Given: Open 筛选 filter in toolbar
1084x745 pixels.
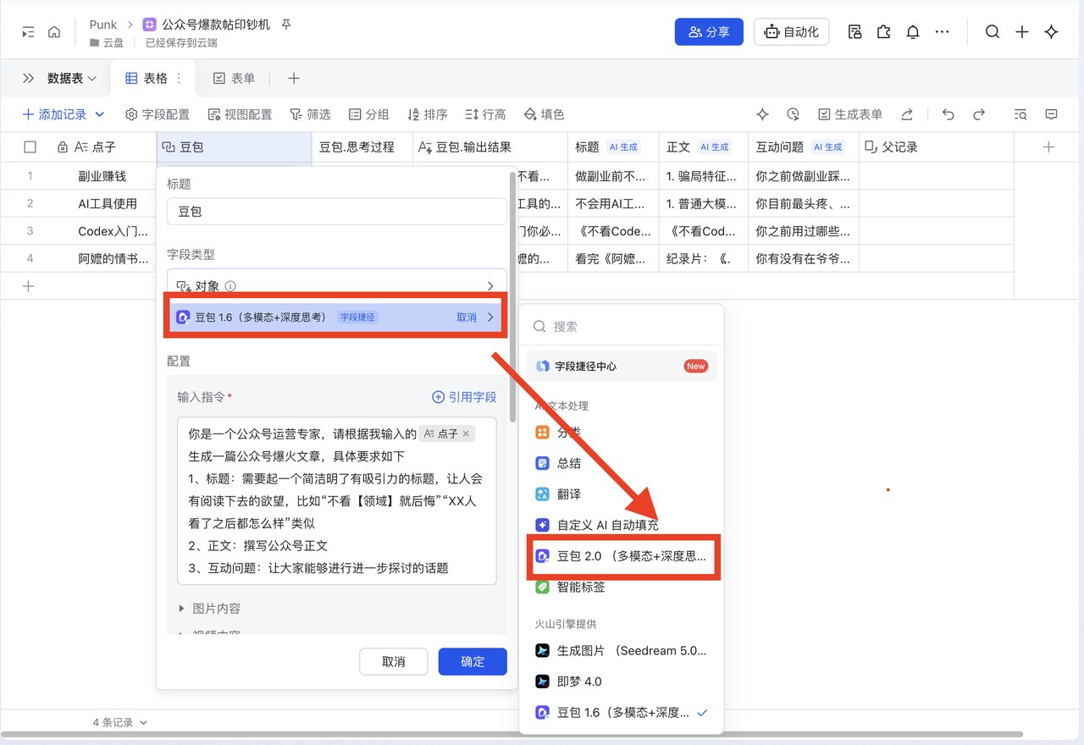Looking at the screenshot, I should (310, 114).
